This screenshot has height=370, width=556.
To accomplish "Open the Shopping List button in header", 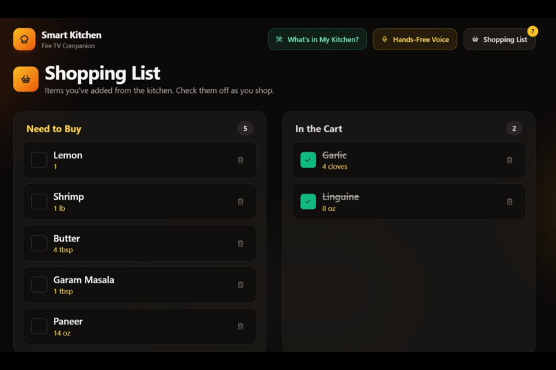I will point(499,39).
